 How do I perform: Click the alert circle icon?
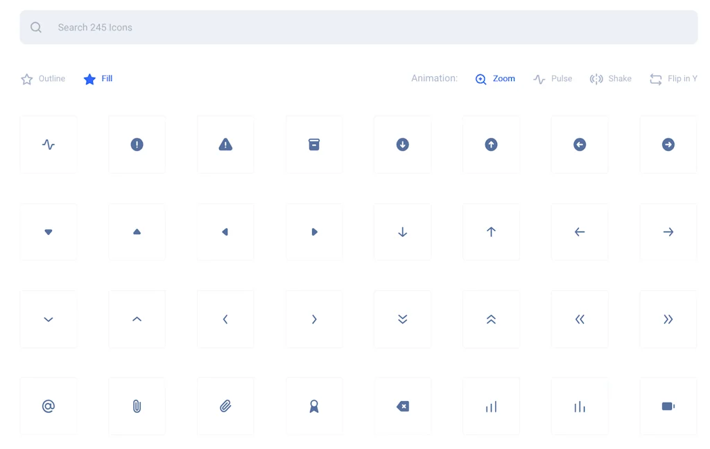[137, 144]
